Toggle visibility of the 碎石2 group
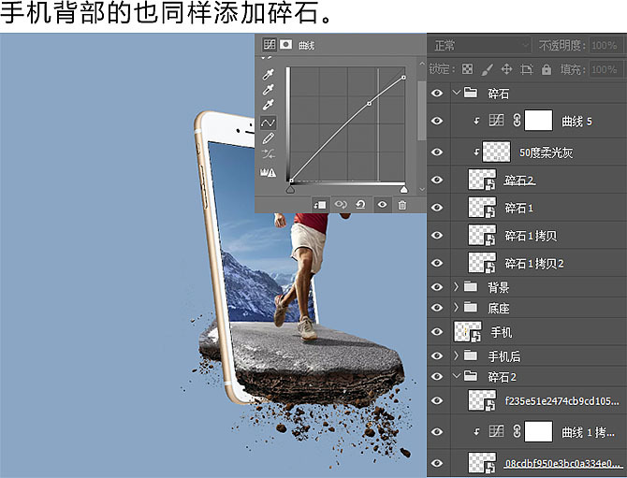The height and width of the screenshot is (478, 627). tap(437, 376)
